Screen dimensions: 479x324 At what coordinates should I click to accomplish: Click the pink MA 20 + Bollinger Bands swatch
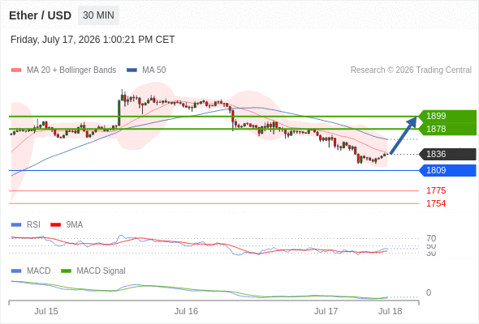[16, 70]
